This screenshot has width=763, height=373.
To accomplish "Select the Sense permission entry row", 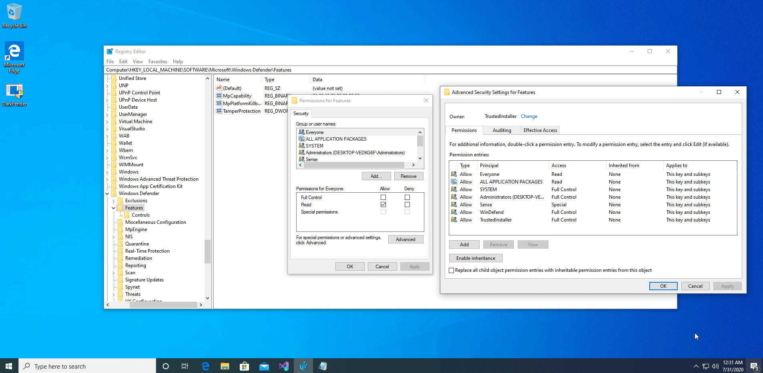I will coord(592,205).
